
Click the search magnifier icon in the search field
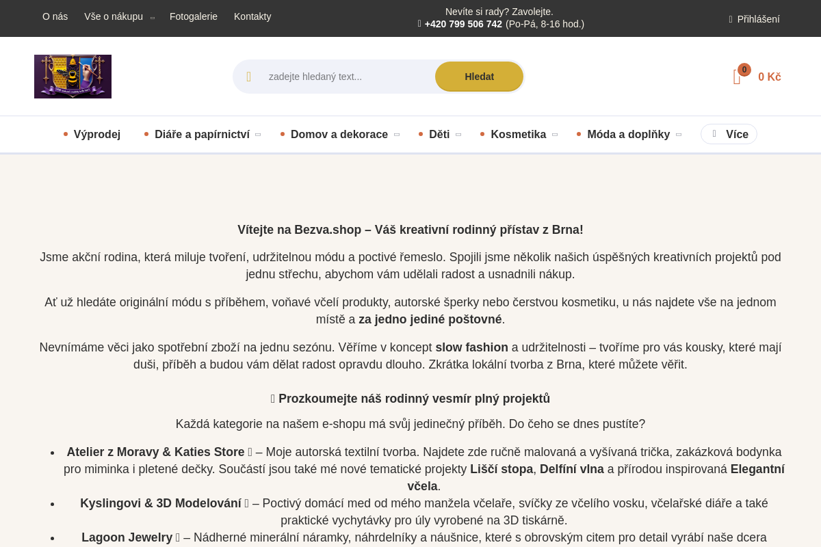tap(248, 77)
